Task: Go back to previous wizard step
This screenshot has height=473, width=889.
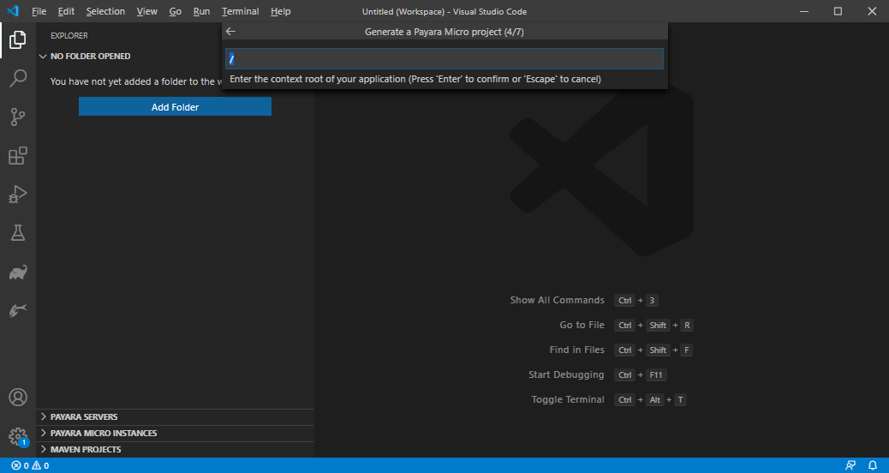Action: pyautogui.click(x=230, y=32)
